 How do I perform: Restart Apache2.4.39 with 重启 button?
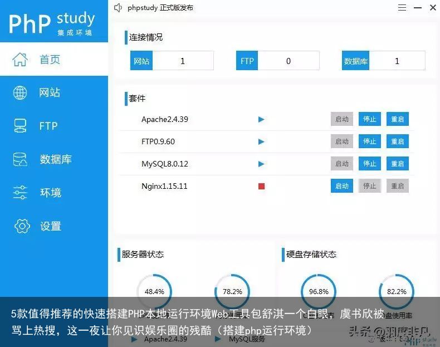coord(397,119)
